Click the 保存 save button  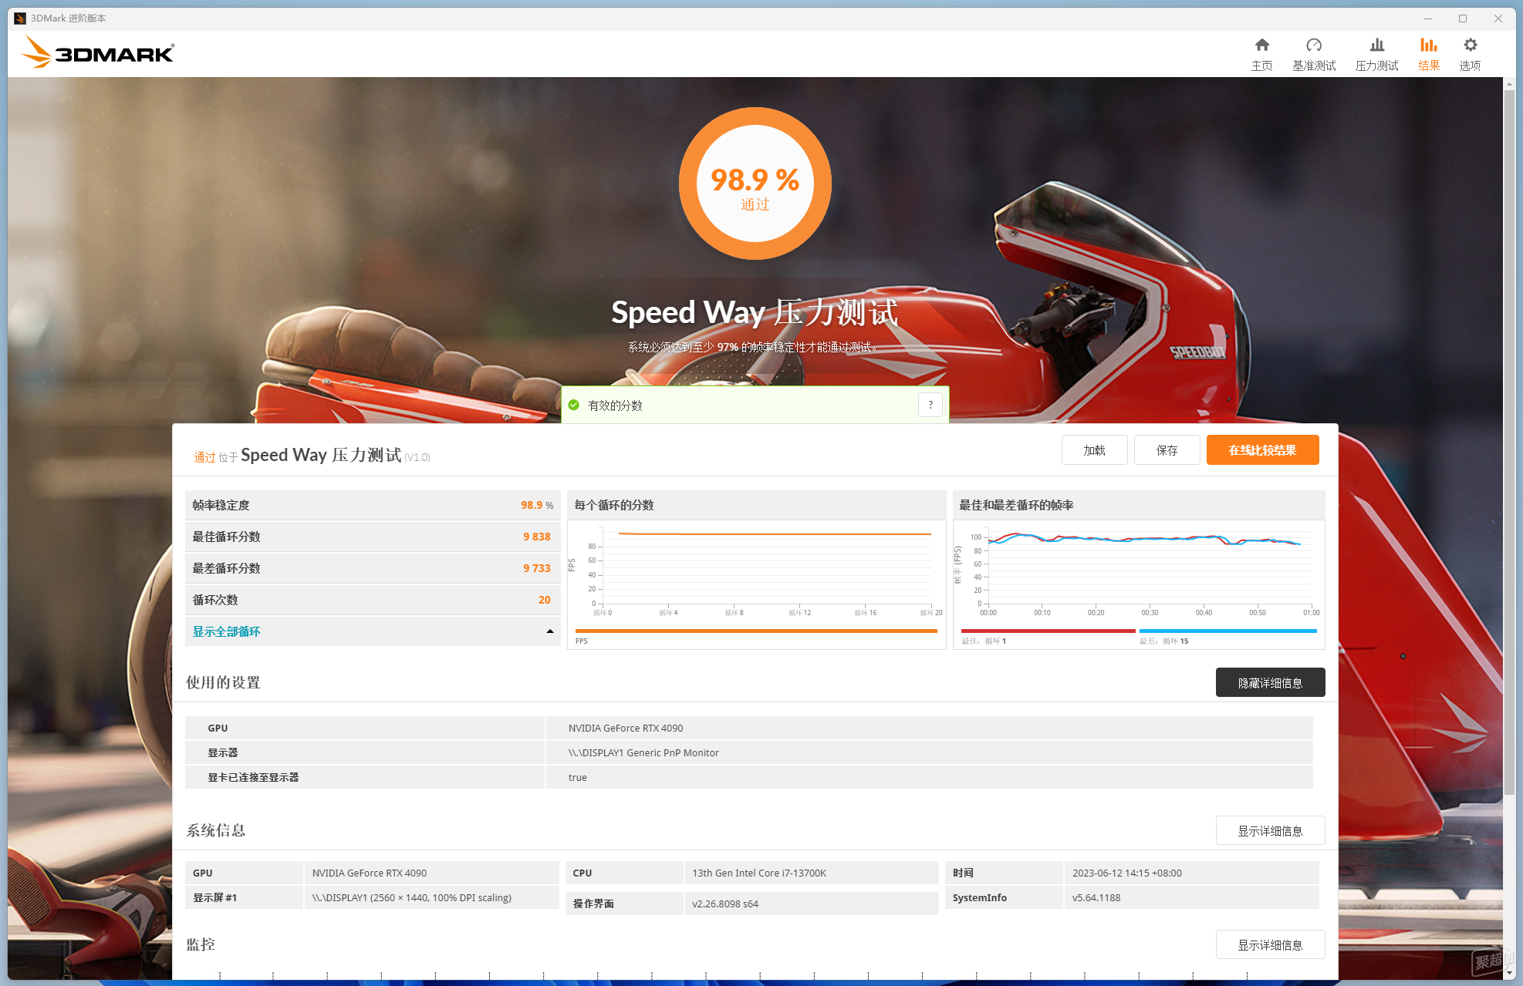click(1167, 450)
